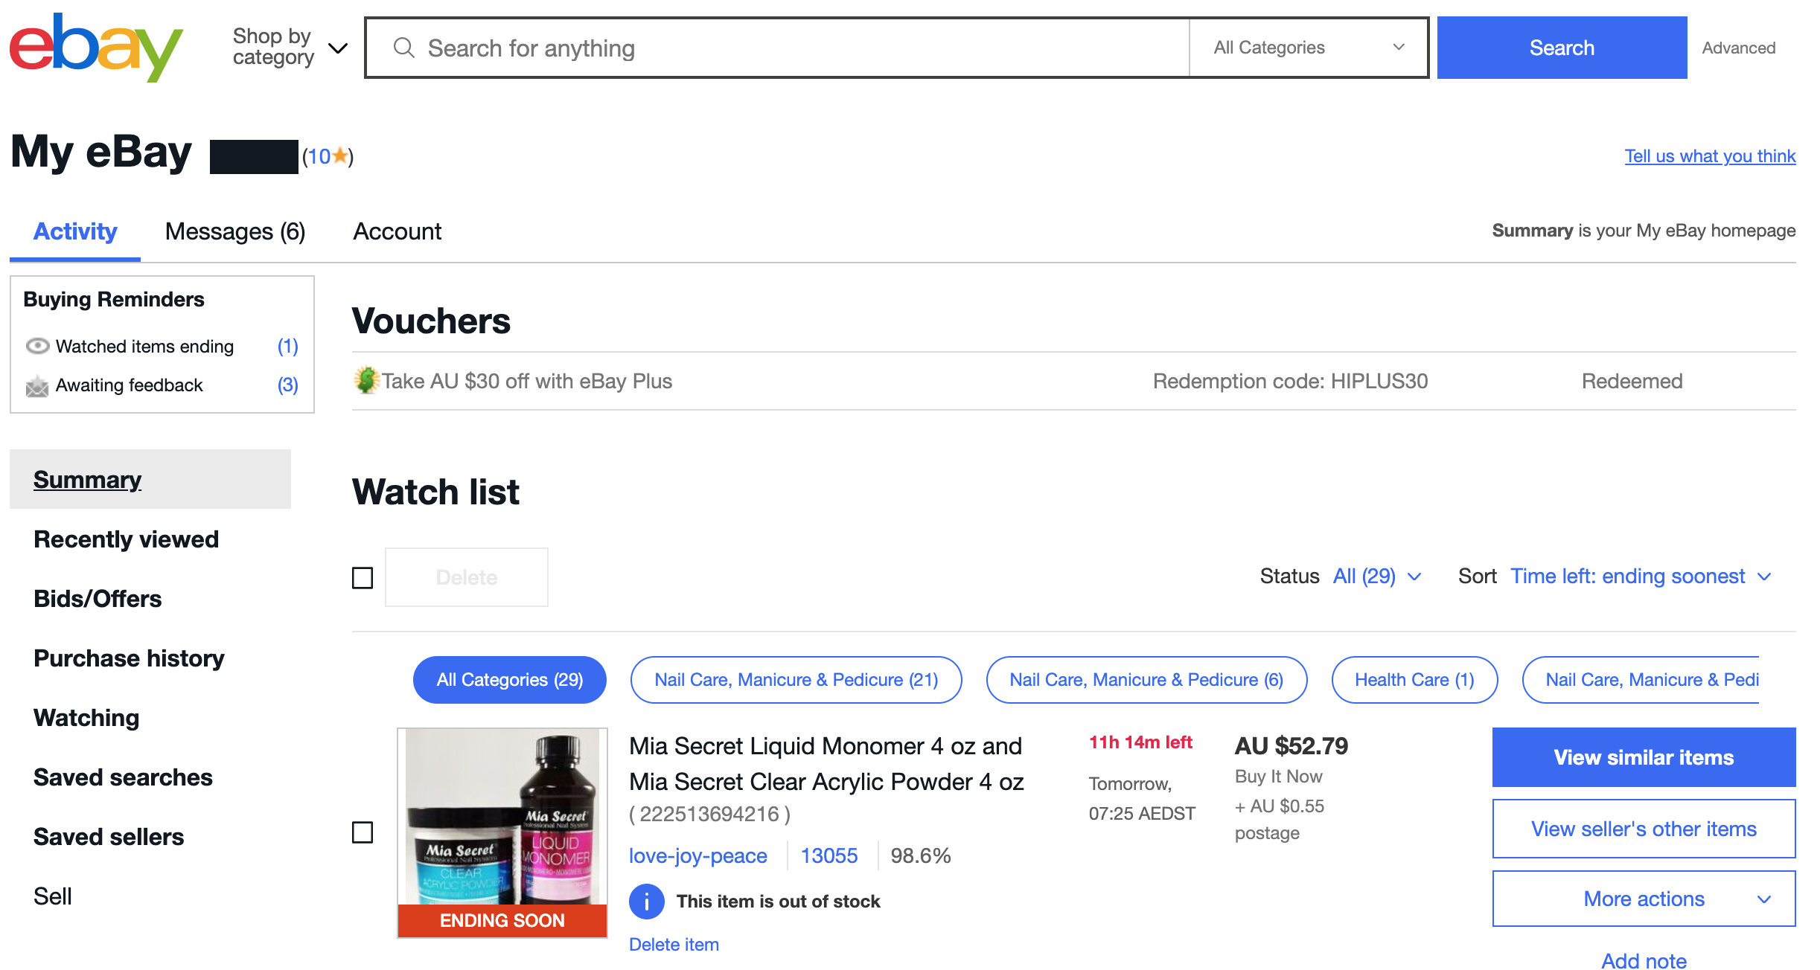The height and width of the screenshot is (970, 1820).
Task: Click the eye icon beside Watched items ending
Action: coord(37,346)
